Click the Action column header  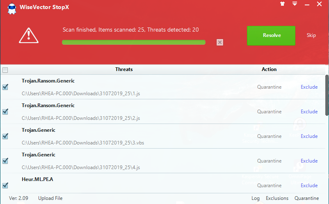click(269, 69)
